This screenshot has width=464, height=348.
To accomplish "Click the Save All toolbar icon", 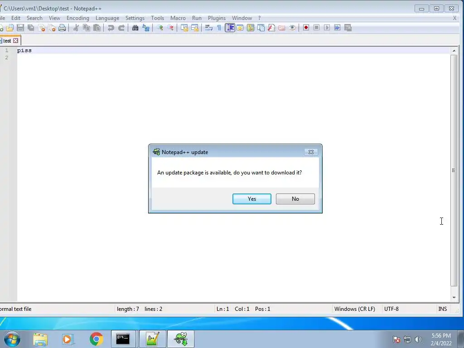I will (31, 28).
